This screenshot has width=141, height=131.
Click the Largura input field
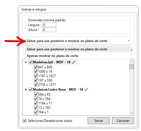point(49,25)
